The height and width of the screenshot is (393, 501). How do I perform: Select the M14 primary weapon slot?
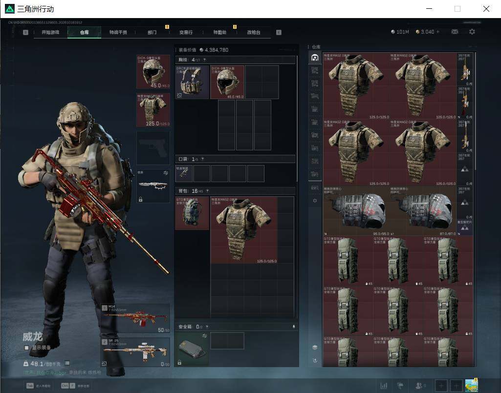tap(135, 319)
